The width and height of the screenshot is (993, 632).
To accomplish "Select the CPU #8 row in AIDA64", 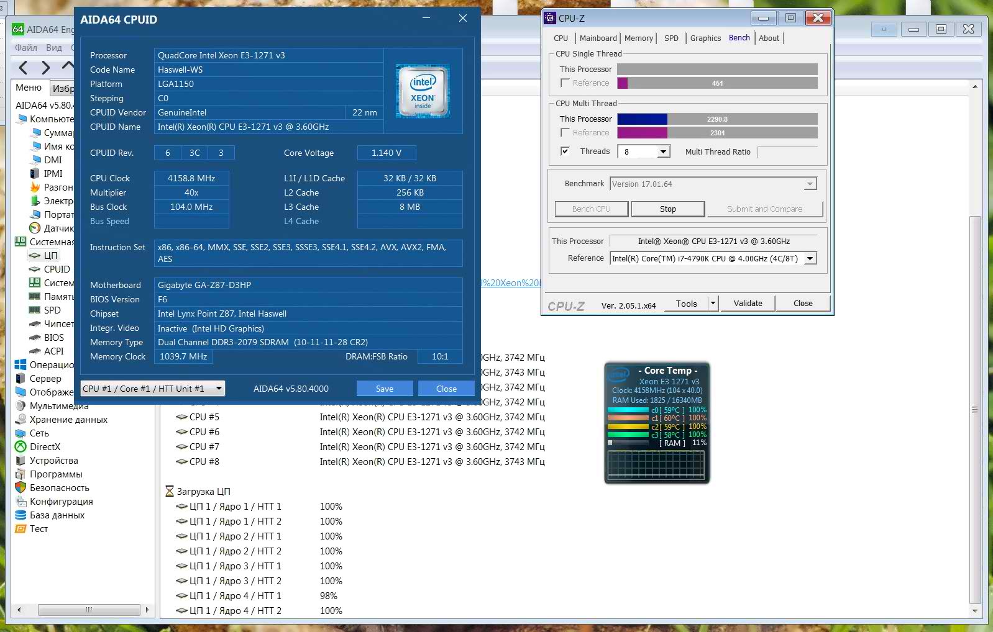I will pyautogui.click(x=360, y=462).
